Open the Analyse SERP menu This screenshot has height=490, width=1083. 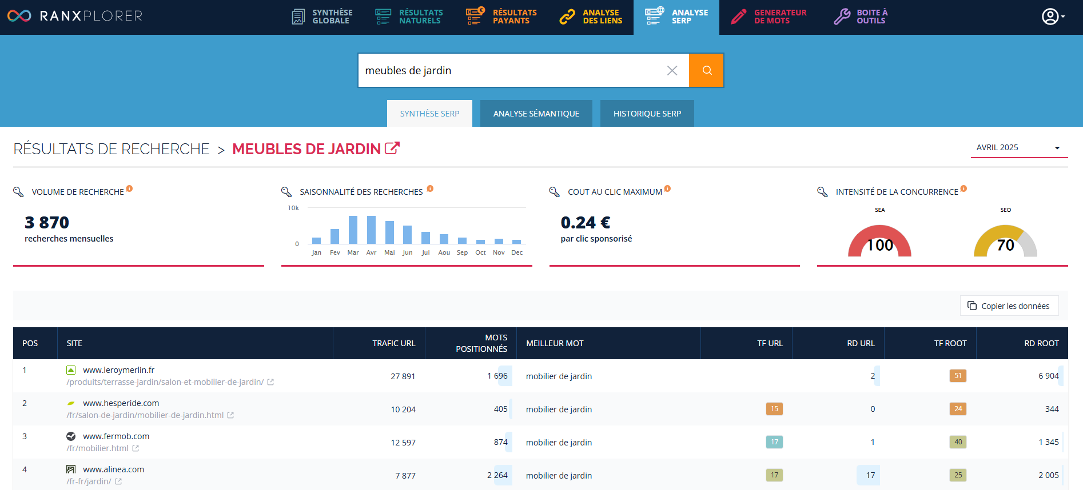coord(676,17)
